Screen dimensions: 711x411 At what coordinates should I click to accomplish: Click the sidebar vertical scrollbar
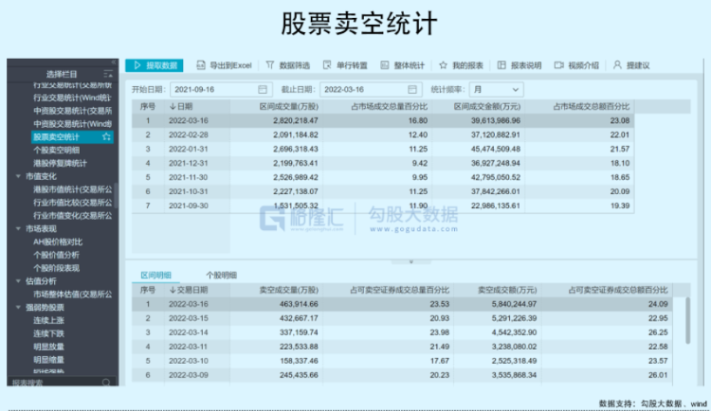tap(116, 195)
